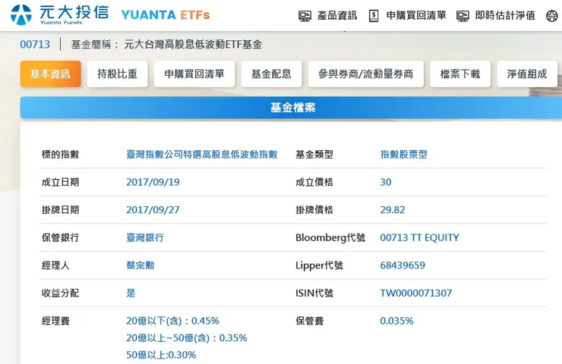Click the YUANTA ETFs logo text
The width and height of the screenshot is (562, 364).
(x=166, y=15)
